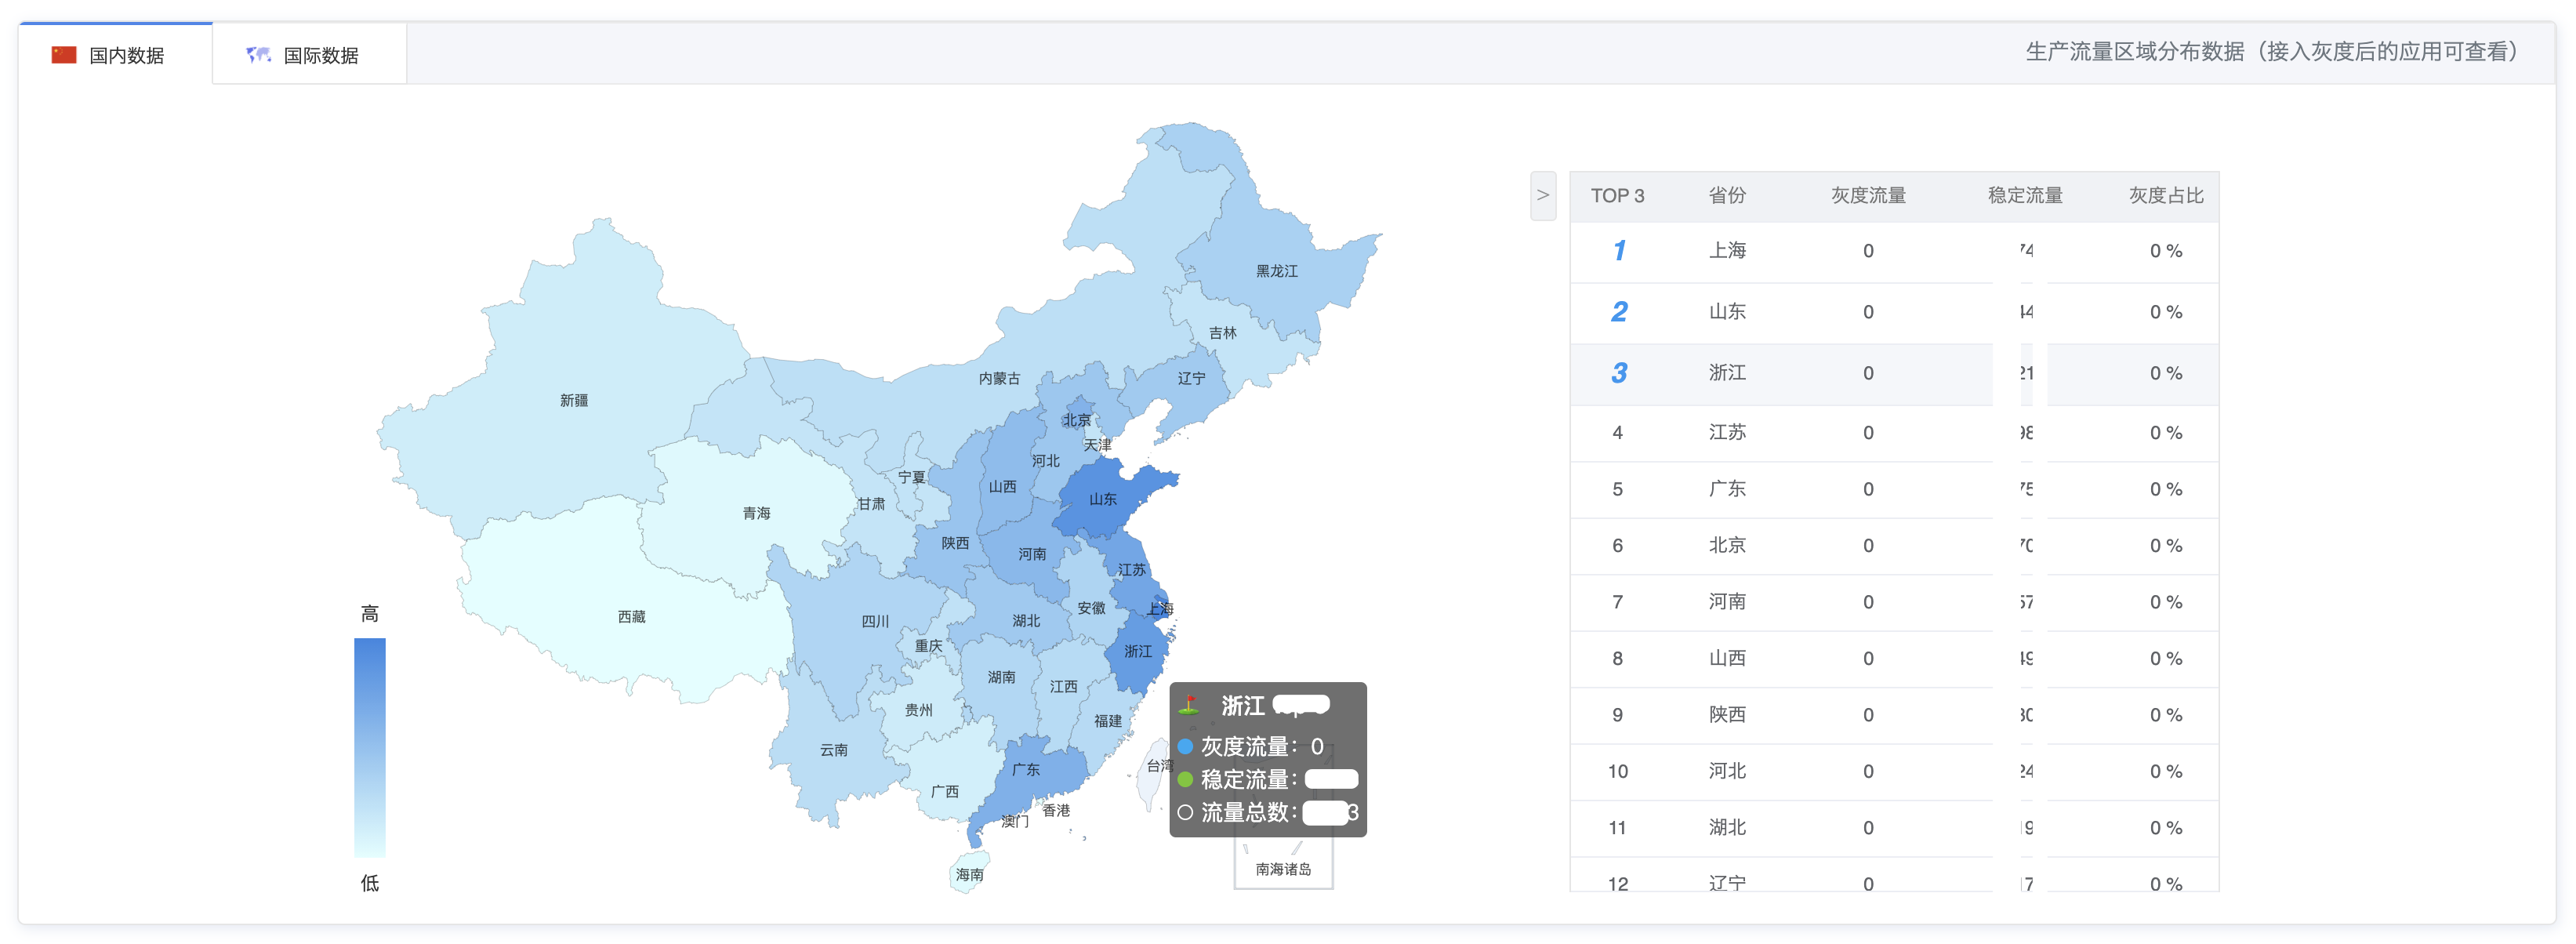Select the 北京 table row

1894,546
